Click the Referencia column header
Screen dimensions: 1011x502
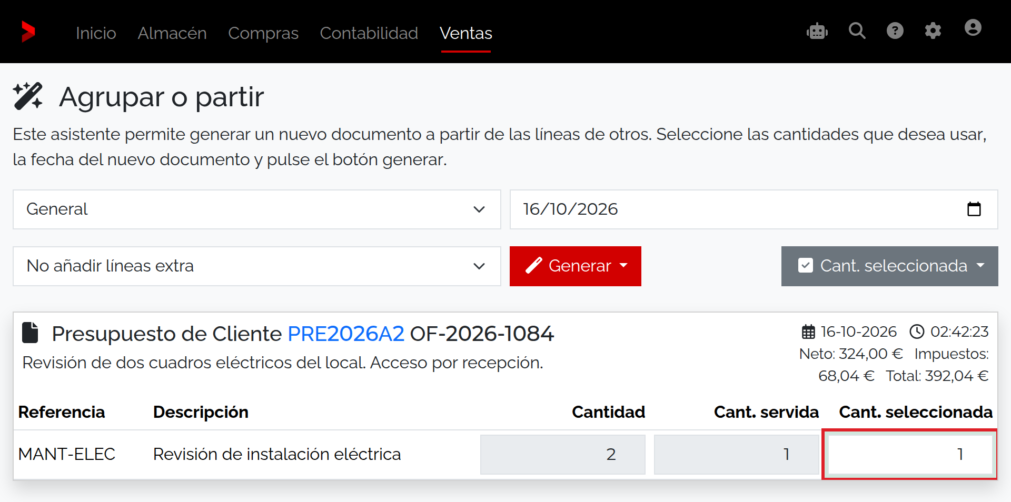62,412
